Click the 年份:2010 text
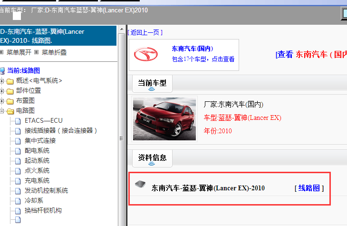347x226 pixels. pos(218,131)
